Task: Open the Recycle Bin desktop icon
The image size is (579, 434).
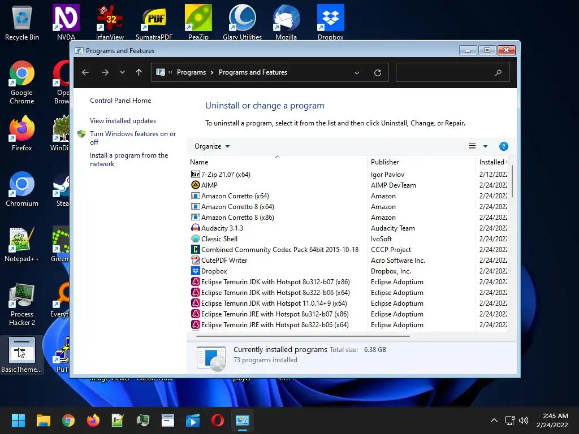Action: click(x=22, y=21)
